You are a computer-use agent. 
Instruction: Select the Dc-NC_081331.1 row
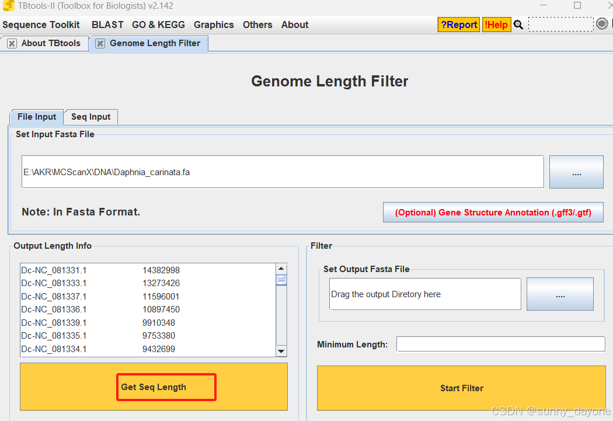pos(148,270)
